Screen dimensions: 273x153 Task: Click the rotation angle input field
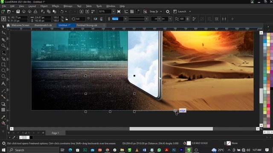81,19
